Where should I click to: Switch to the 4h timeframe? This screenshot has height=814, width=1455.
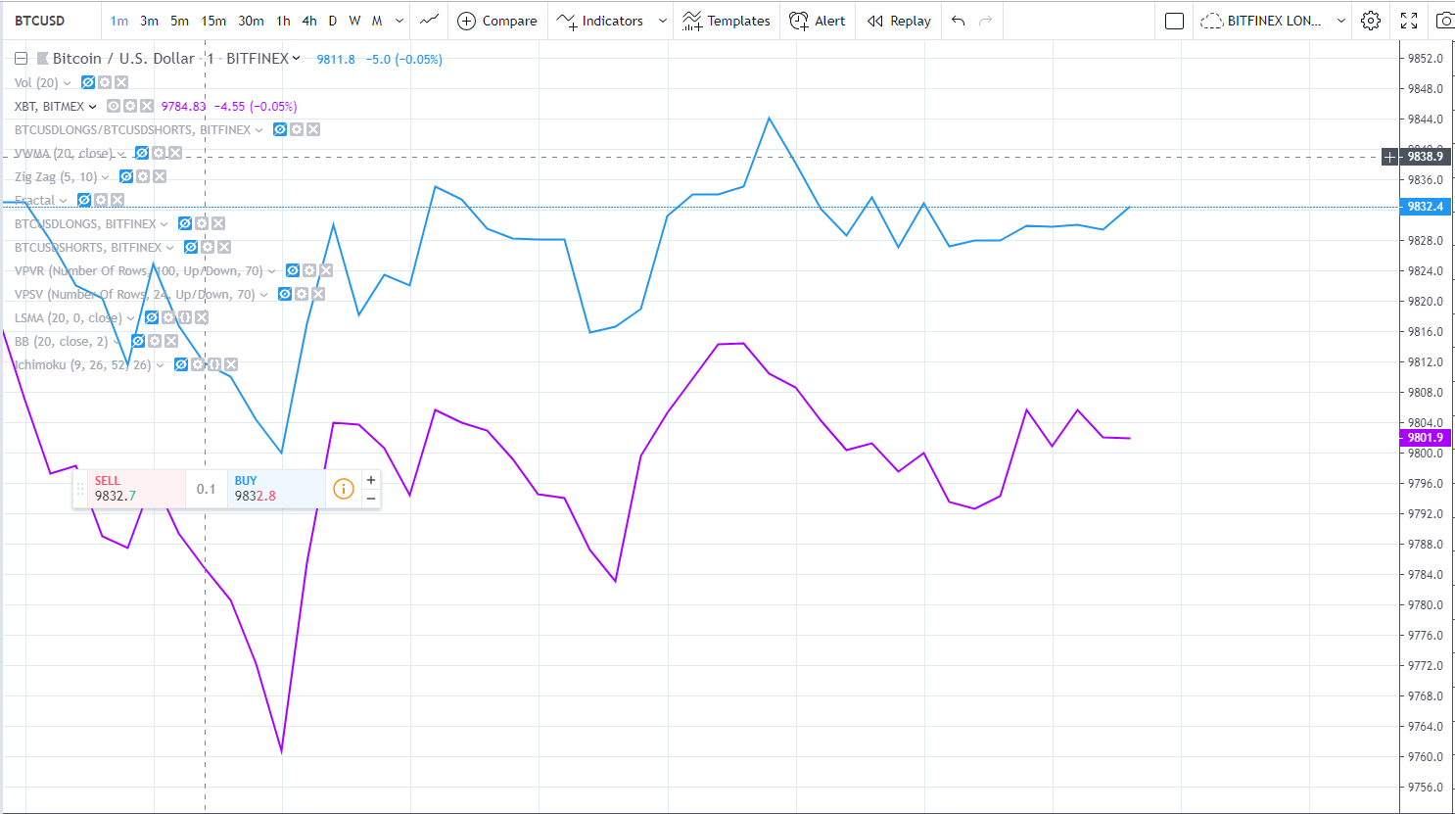pyautogui.click(x=309, y=21)
